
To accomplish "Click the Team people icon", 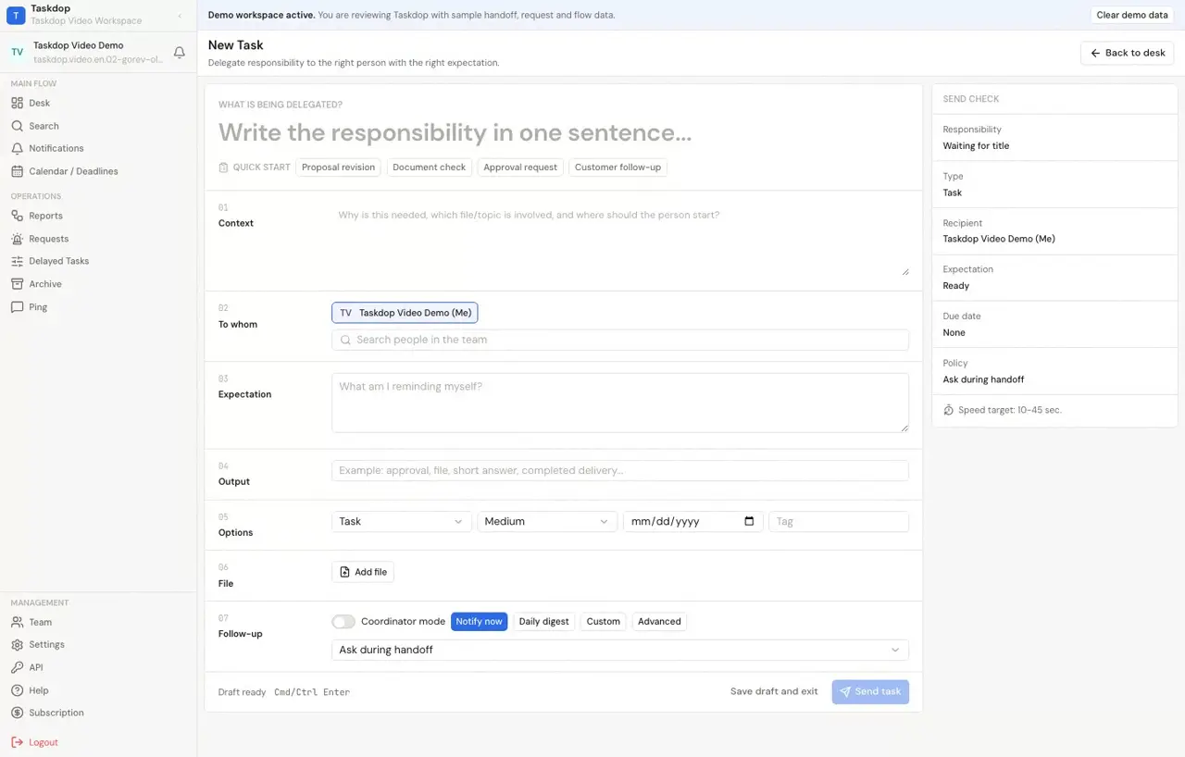I will point(17,622).
